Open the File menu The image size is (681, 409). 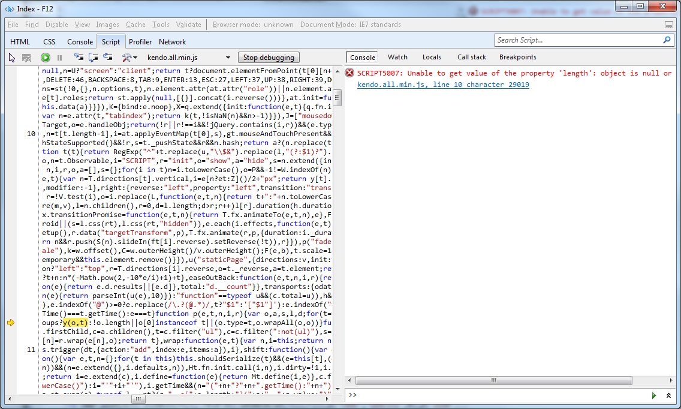coord(13,25)
